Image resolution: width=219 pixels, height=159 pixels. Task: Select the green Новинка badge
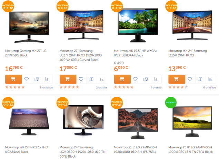[x=171, y=103]
